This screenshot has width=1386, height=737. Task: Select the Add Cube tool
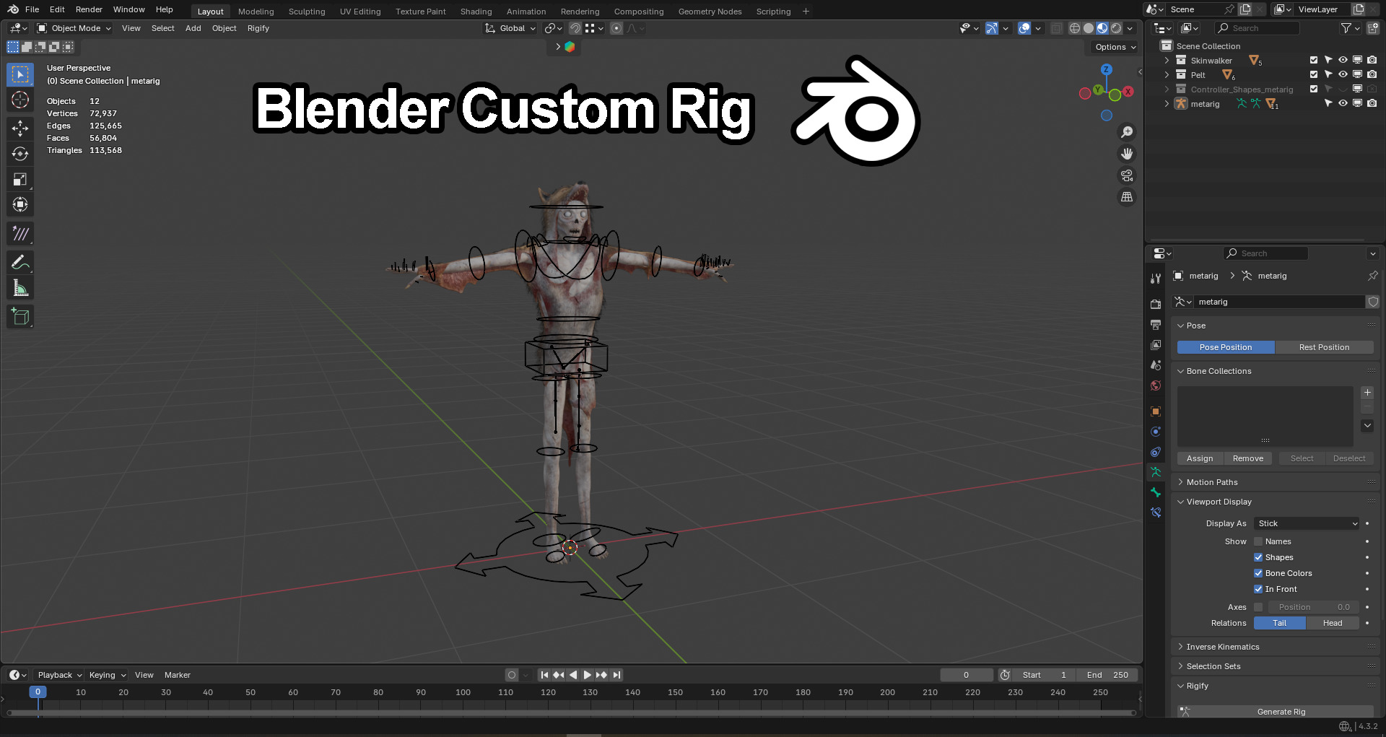[x=20, y=316]
